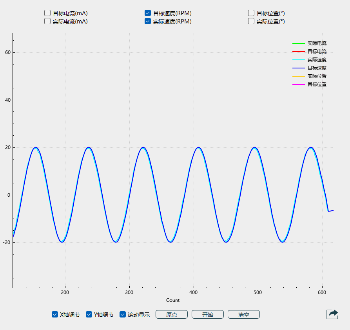Click the red 目标电流 legend line

point(298,52)
